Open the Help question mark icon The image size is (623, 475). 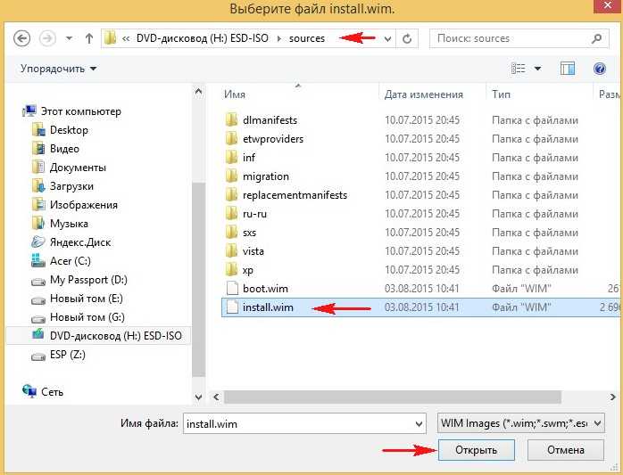point(600,69)
